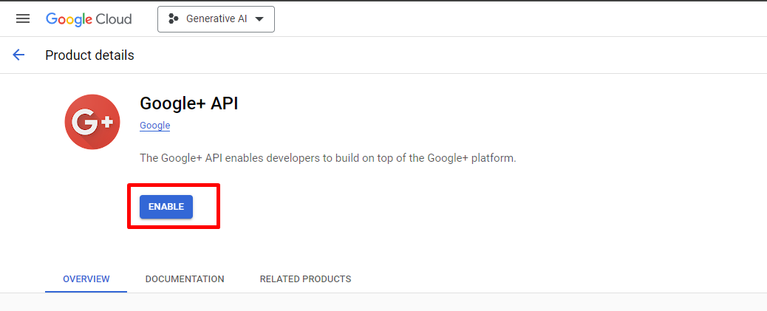This screenshot has height=311, width=767.
Task: Click the Google Cloud logo
Action: tap(89, 19)
